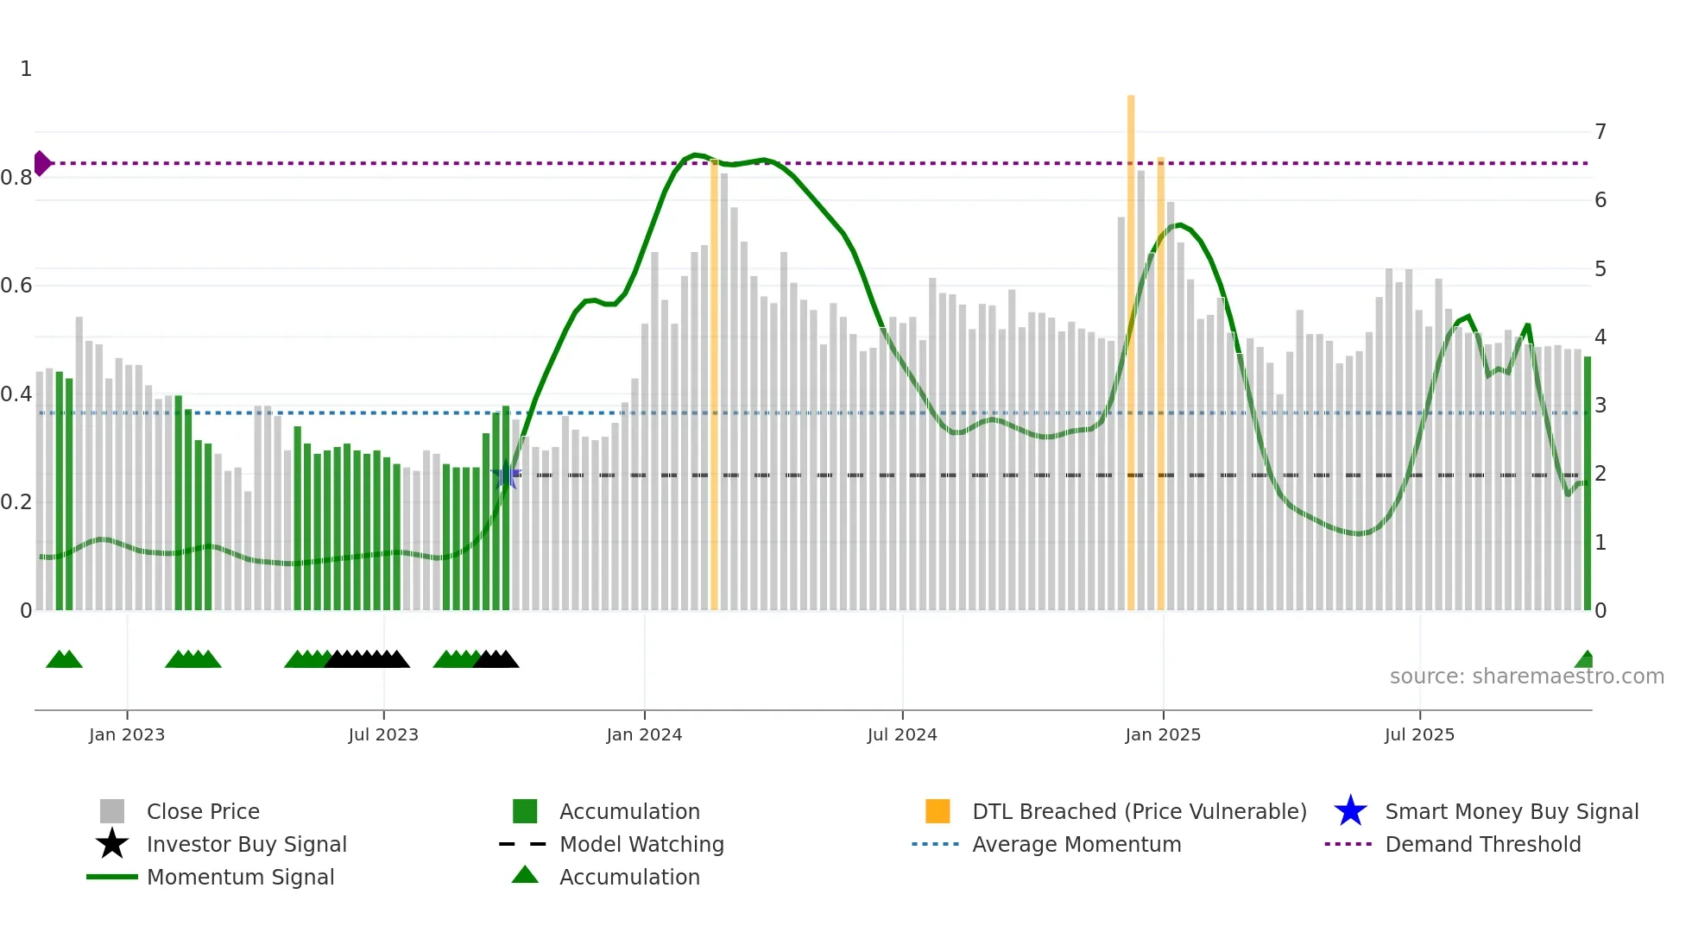Click the blue star marker on chart
The height and width of the screenshot is (951, 1692).
coord(506,475)
